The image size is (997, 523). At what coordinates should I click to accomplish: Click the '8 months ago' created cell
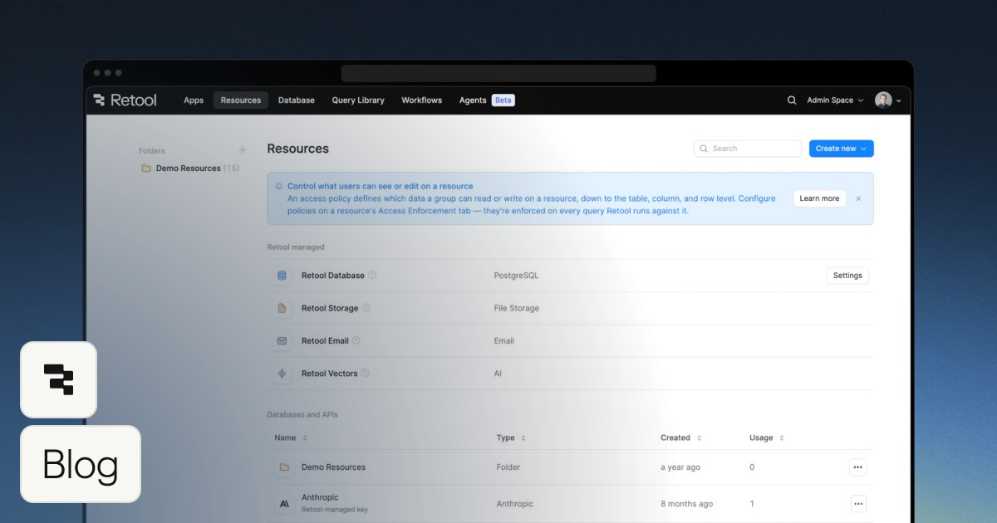coord(686,504)
